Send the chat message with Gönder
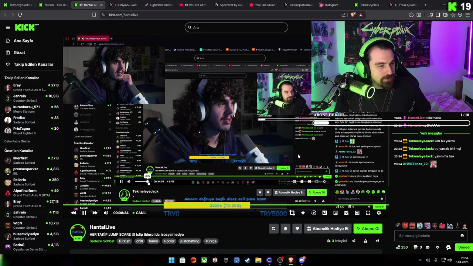 click(x=464, y=248)
